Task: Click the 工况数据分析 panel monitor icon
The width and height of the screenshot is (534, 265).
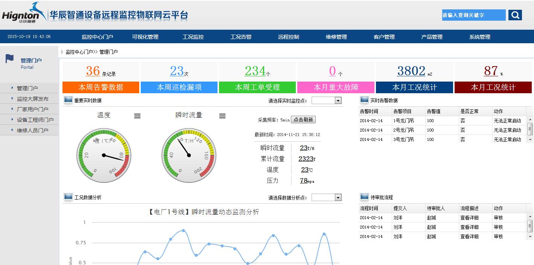Action: click(x=69, y=197)
